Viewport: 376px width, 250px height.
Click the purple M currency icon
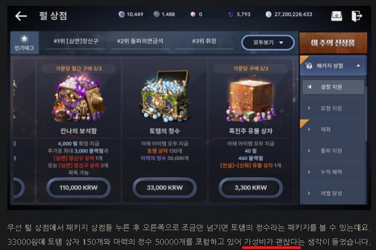122,14
